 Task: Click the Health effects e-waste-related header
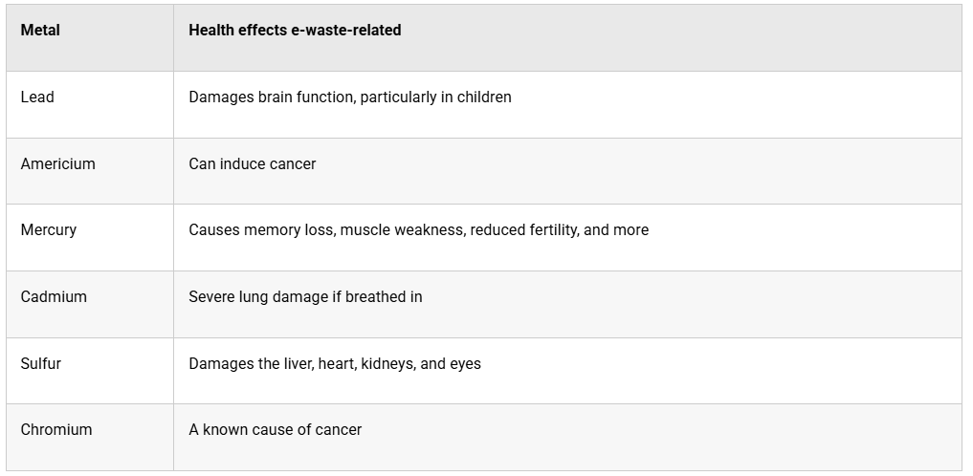567,38
